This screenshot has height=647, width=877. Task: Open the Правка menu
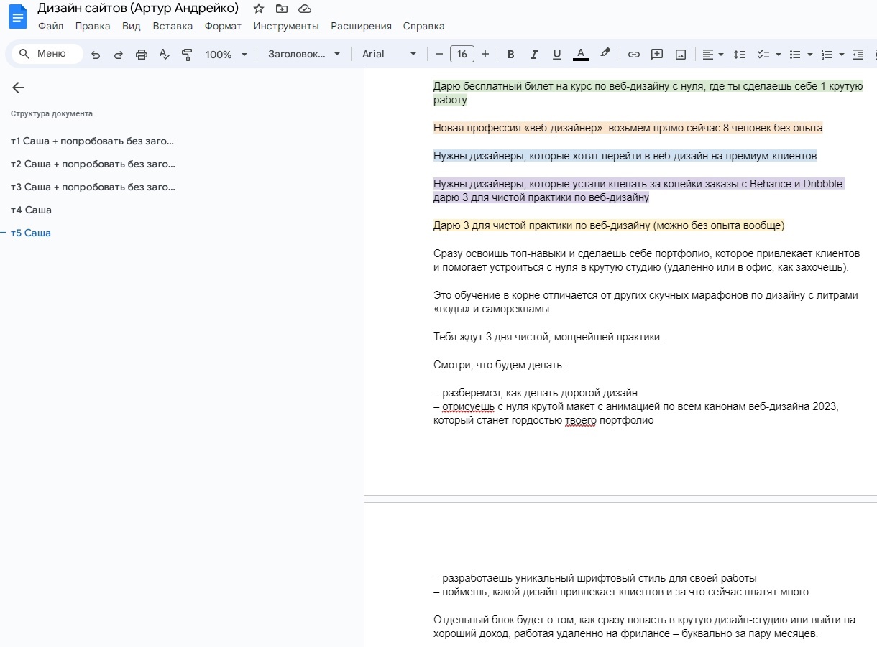(x=93, y=26)
